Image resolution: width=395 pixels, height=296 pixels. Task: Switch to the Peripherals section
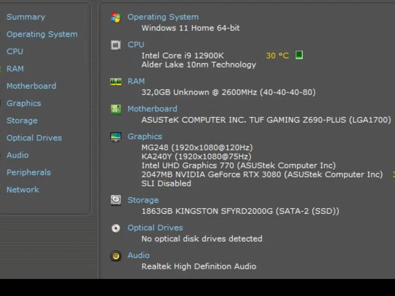28,172
